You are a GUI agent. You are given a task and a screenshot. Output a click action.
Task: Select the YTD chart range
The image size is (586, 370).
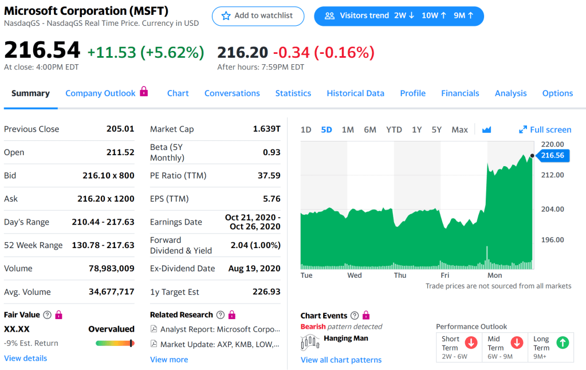click(x=394, y=130)
